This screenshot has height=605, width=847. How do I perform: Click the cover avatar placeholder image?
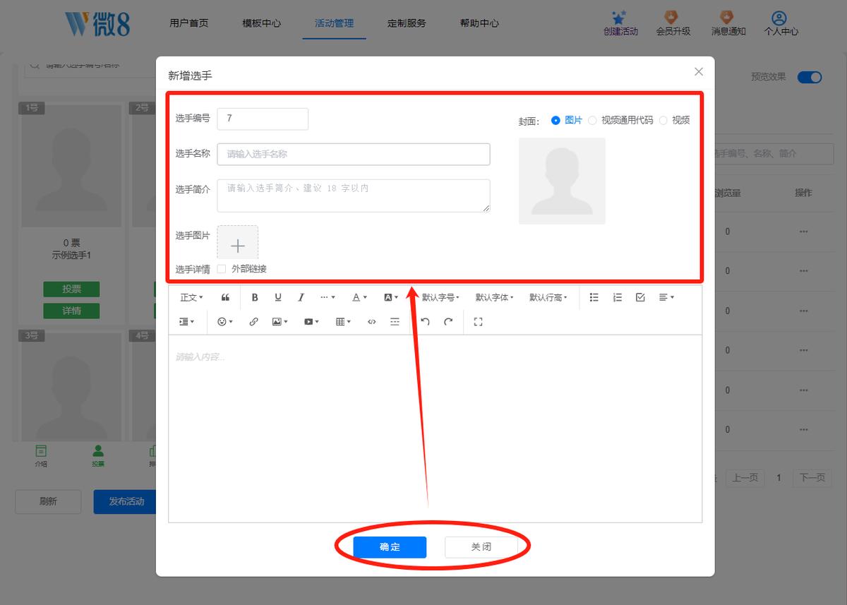click(x=562, y=181)
